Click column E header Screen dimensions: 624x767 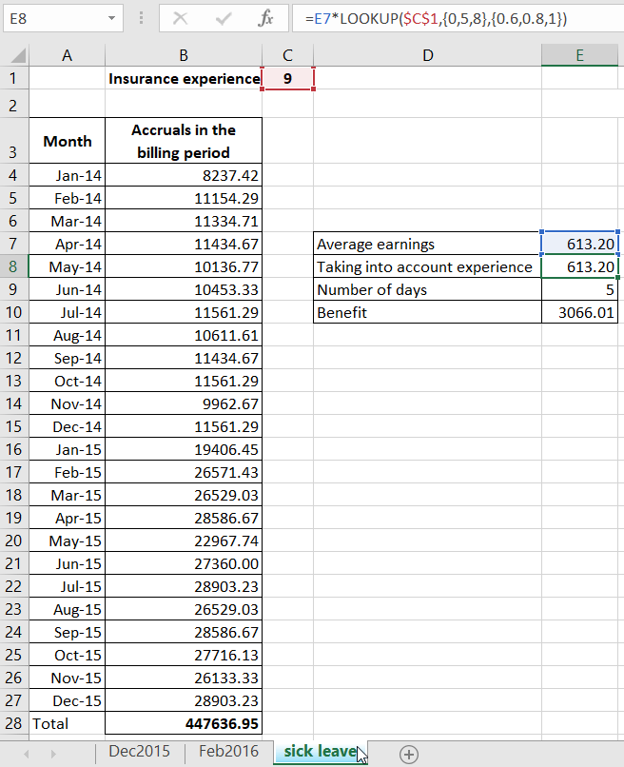[x=579, y=54]
